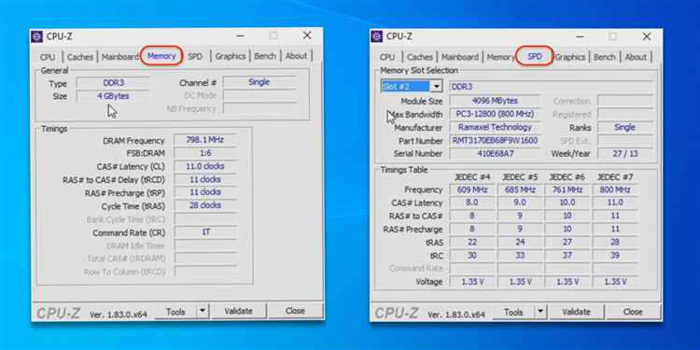
Task: Click the 1T command rate value
Action: 205,232
